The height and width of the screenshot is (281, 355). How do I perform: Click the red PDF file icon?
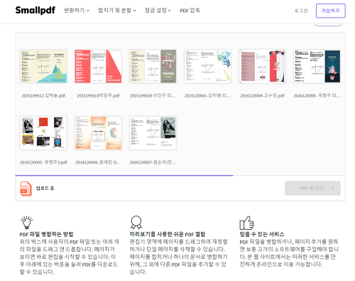click(26, 189)
